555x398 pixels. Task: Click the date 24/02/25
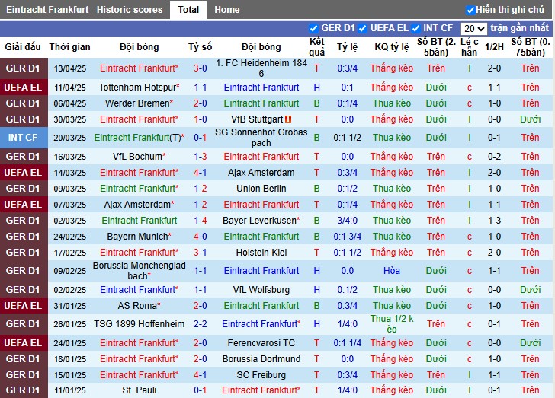tap(69, 237)
